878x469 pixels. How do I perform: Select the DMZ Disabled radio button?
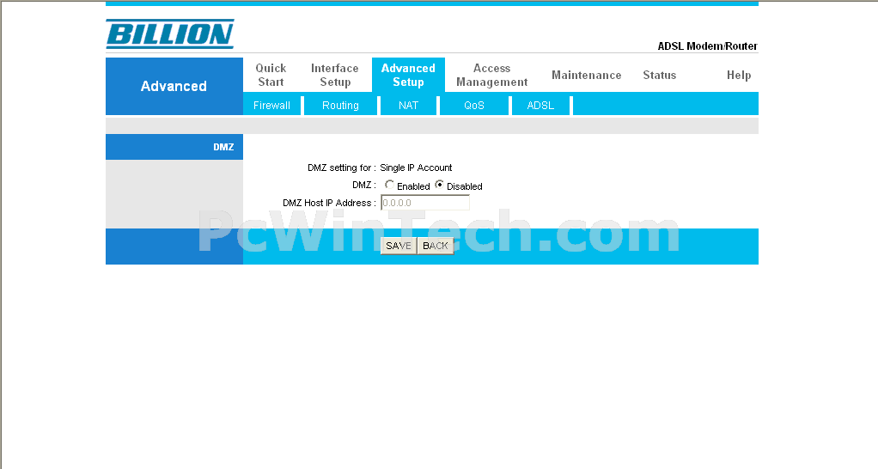pos(440,185)
